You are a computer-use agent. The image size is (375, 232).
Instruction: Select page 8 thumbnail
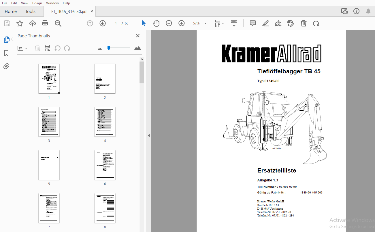coord(105,208)
